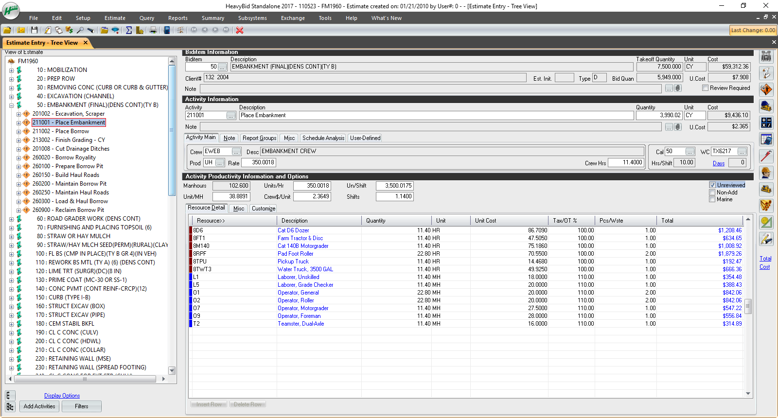Open the Subsystems menu
Screen dimensions: 778x418
(252, 18)
